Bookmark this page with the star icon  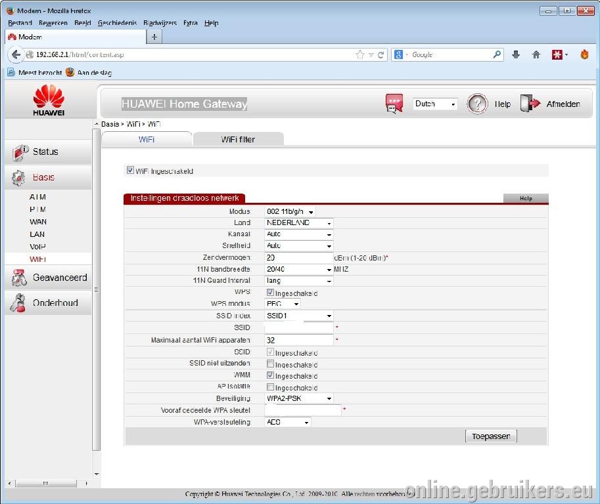point(359,54)
